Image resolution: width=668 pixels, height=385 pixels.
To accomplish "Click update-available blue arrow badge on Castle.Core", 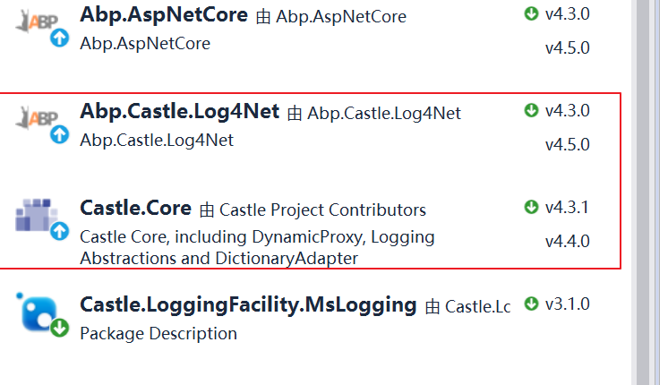I will click(60, 231).
